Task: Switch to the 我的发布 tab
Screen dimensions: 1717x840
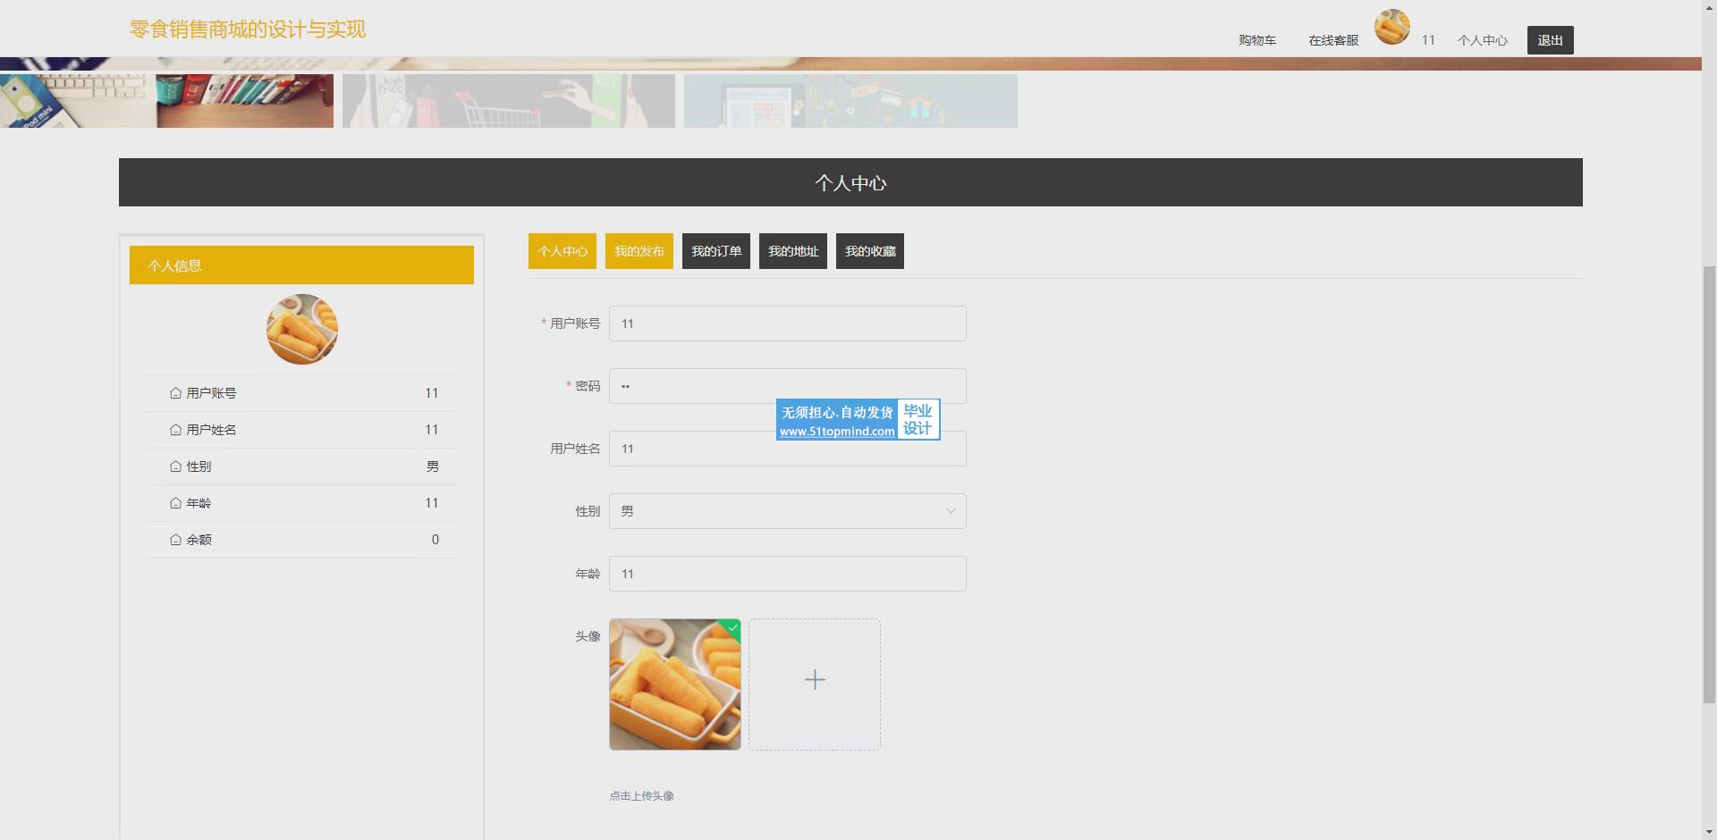Action: click(x=639, y=251)
